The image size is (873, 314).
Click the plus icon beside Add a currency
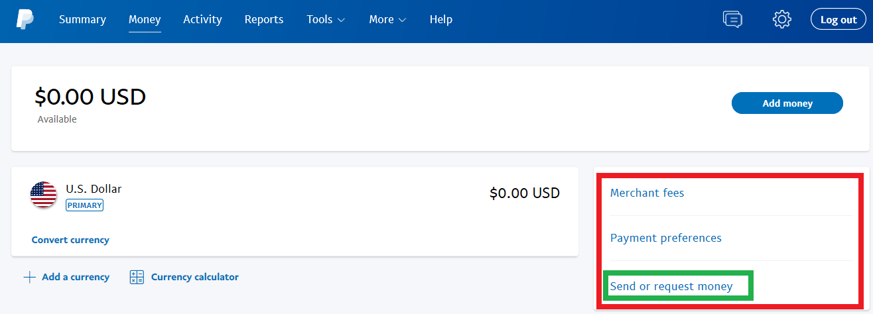(x=29, y=277)
